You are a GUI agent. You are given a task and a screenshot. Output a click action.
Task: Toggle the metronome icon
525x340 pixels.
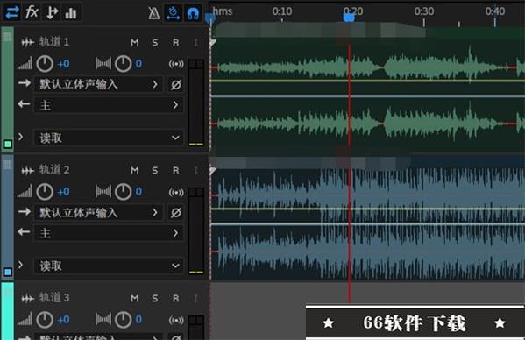[153, 13]
